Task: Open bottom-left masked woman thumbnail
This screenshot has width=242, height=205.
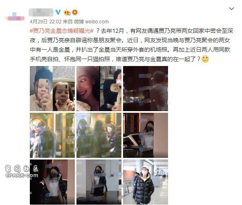Action: pos(52,182)
